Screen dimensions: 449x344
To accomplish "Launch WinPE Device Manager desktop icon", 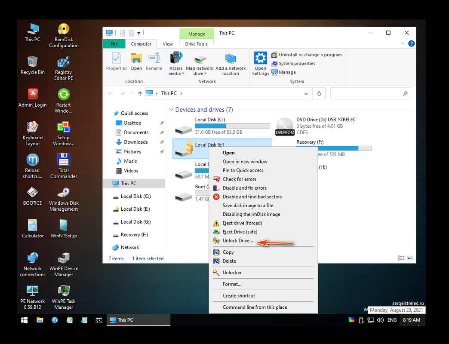I will (x=64, y=264).
